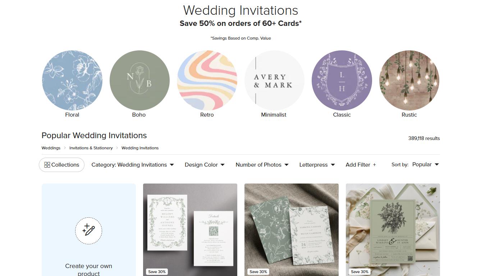Change the Sort by Popular dropdown
The height and width of the screenshot is (276, 490).
[426, 164]
